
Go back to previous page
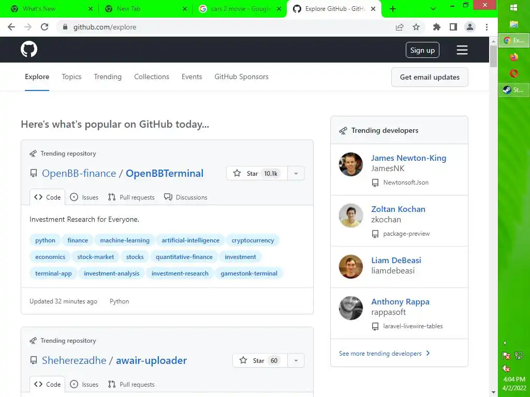point(11,27)
